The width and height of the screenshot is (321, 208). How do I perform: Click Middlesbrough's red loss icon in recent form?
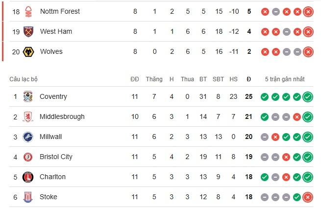296,116
